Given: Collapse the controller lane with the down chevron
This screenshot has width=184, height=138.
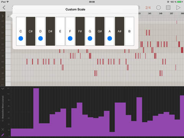Looking at the screenshot, I should [3, 89].
